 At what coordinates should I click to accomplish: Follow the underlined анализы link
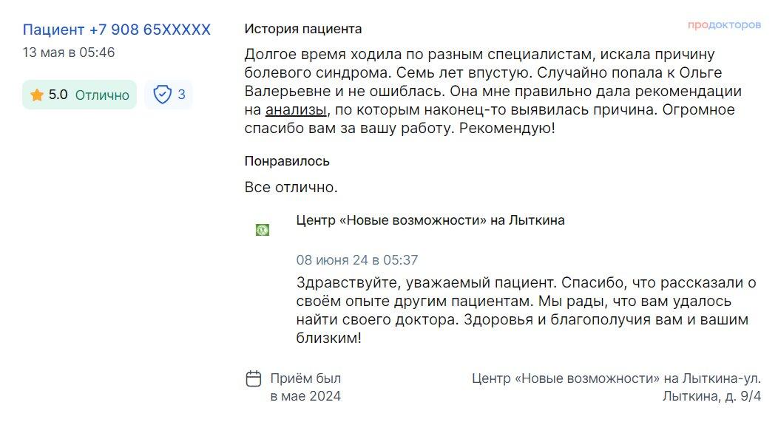point(297,109)
